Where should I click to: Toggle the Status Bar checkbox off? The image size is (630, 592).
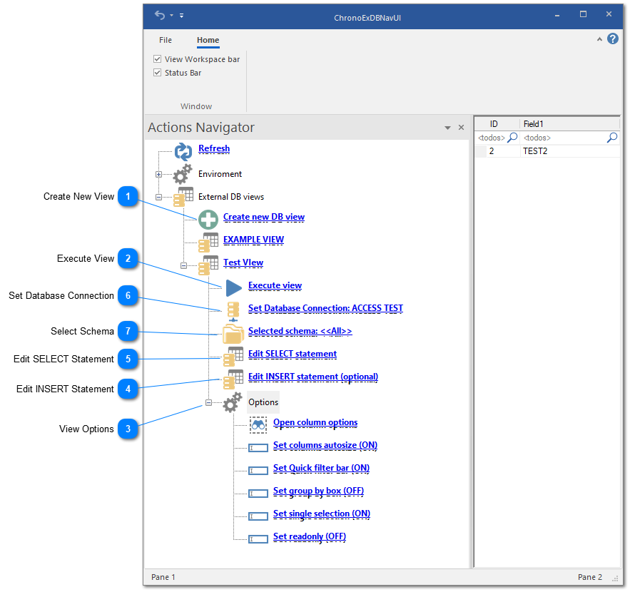point(157,72)
